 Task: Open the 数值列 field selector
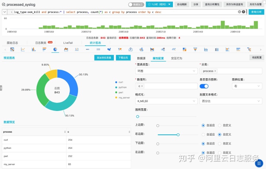[166, 86]
